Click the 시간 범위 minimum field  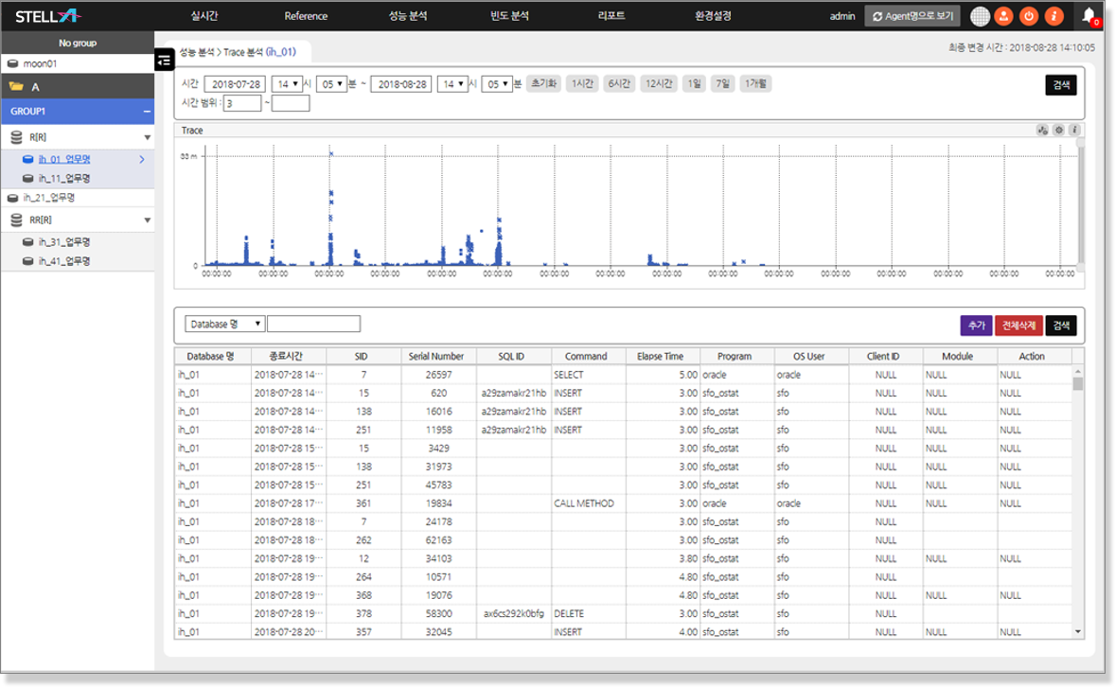click(242, 103)
